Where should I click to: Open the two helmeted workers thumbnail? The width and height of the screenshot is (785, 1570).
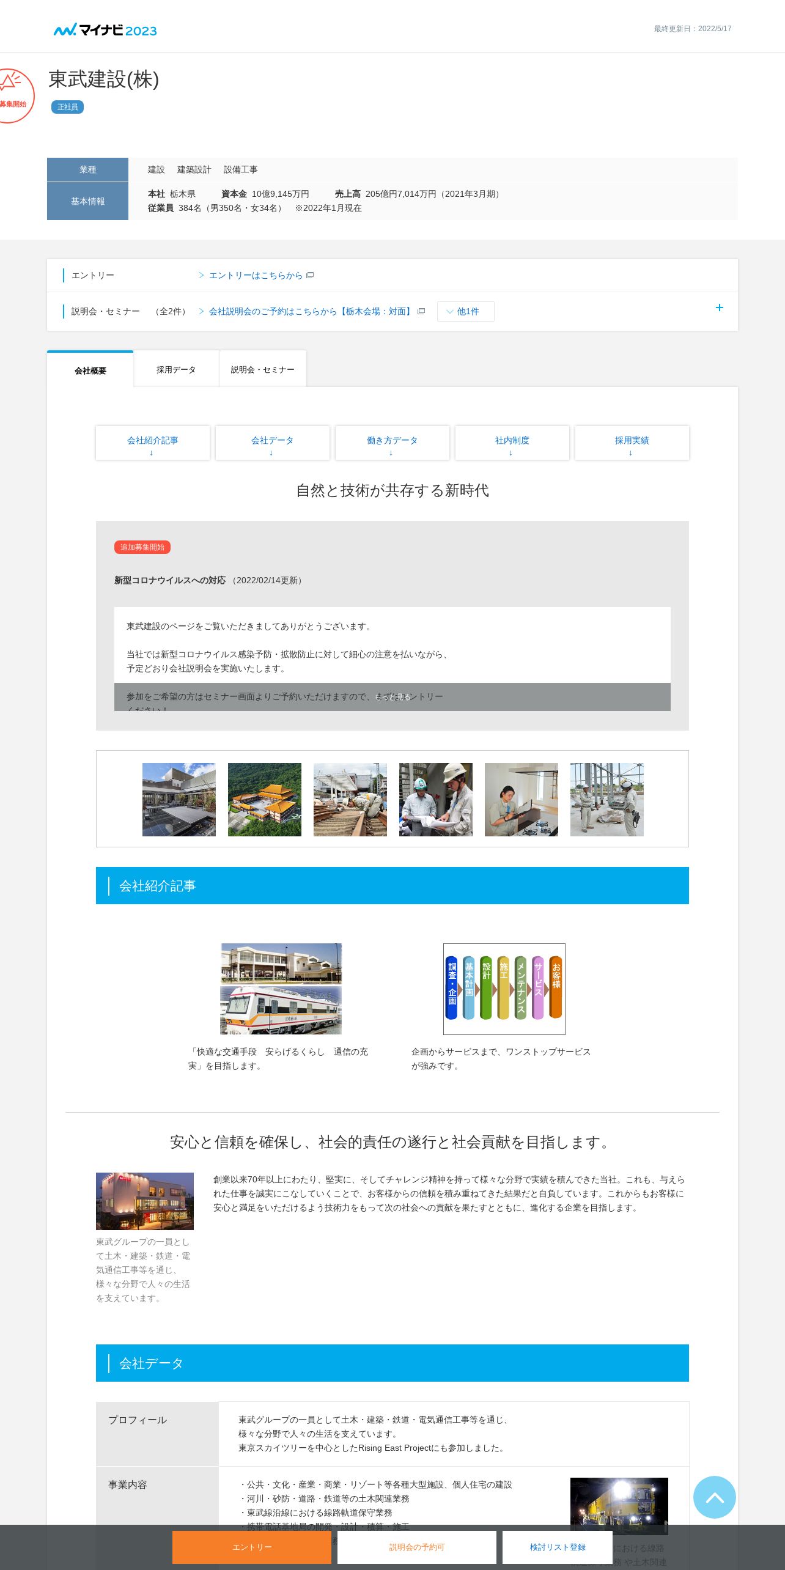click(436, 799)
